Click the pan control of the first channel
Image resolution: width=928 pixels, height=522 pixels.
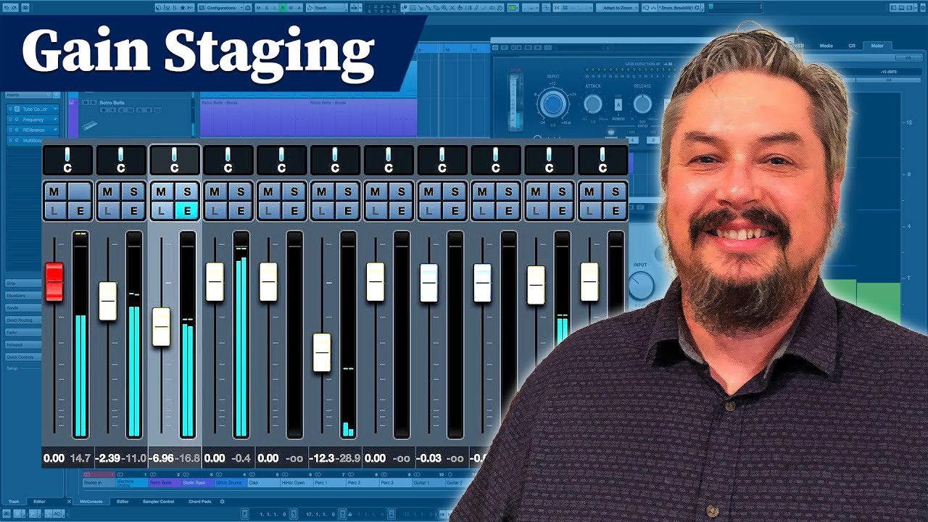pyautogui.click(x=67, y=160)
